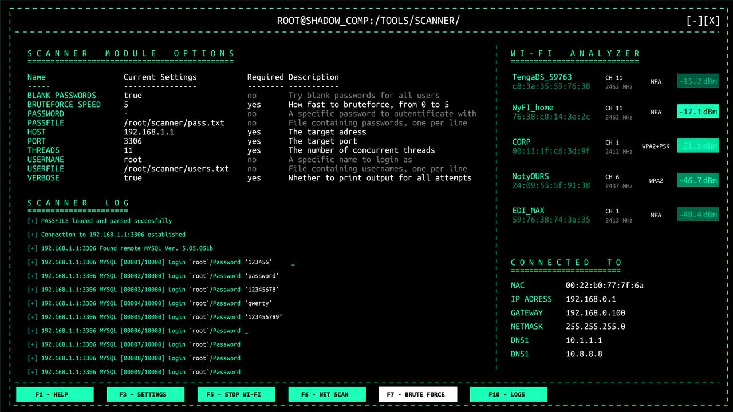733x412 pixels.
Task: Launch a network scan with F6 - NET SCAN
Action: (x=326, y=394)
